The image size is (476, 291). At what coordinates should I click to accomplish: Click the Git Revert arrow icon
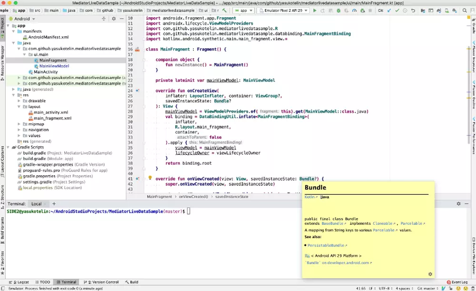[x=413, y=10]
